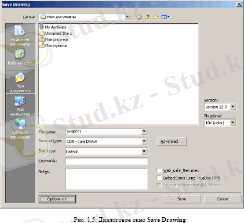Image resolution: width=244 pixels, height=223 pixels.
Task: Expand the Save as type list
Action: tap(144, 141)
